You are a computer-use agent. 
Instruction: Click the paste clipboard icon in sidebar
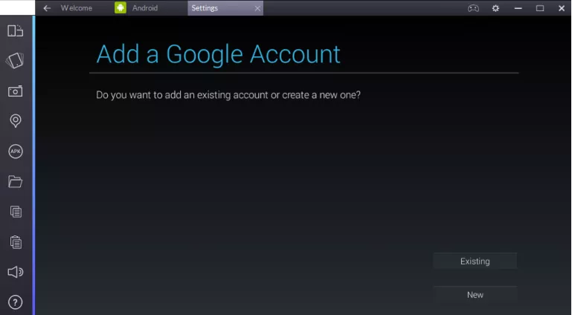(16, 241)
